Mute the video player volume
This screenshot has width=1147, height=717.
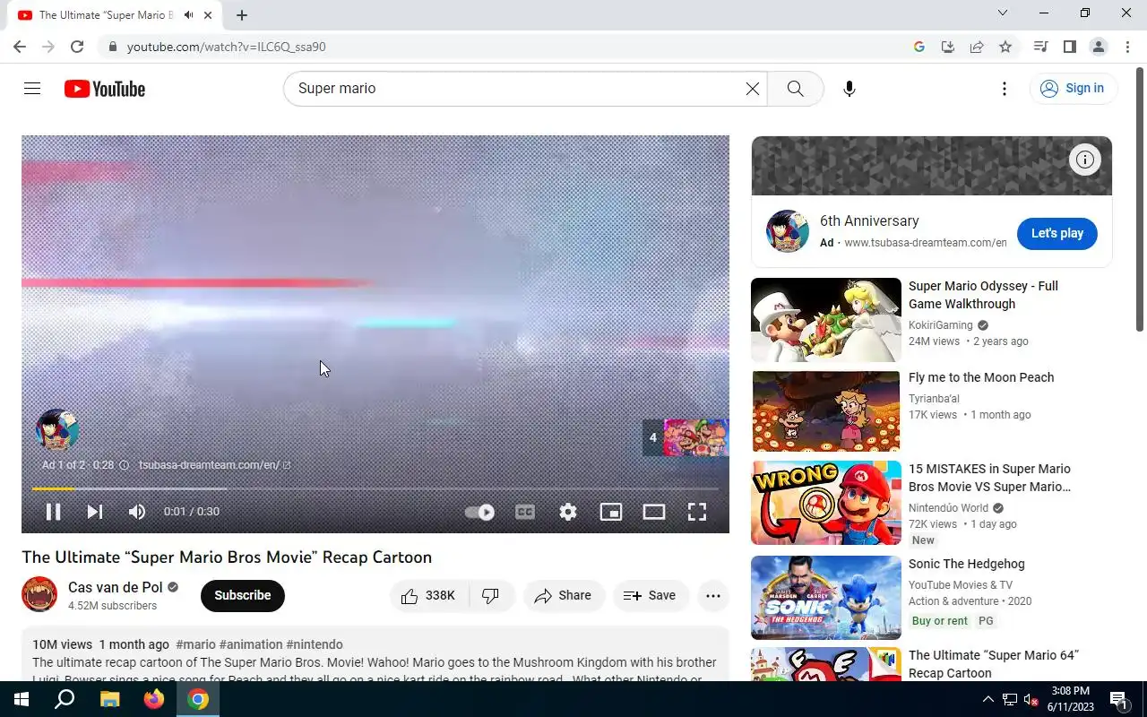[136, 512]
